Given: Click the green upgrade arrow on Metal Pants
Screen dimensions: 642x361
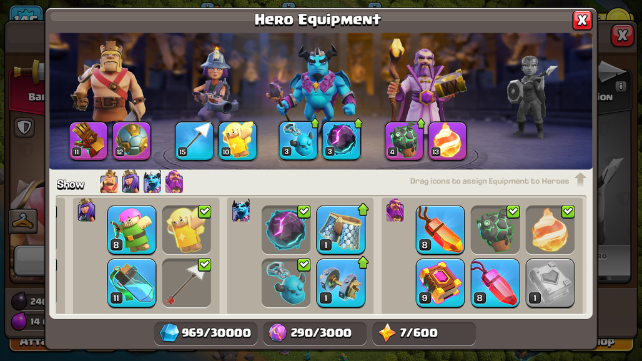Looking at the screenshot, I should point(363,209).
